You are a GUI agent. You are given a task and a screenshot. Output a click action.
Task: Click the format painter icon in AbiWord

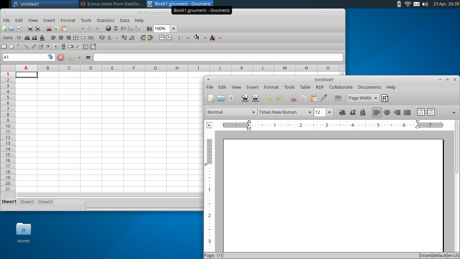(x=324, y=98)
